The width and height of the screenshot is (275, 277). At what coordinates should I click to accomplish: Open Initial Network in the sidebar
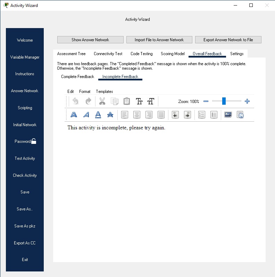(x=25, y=125)
